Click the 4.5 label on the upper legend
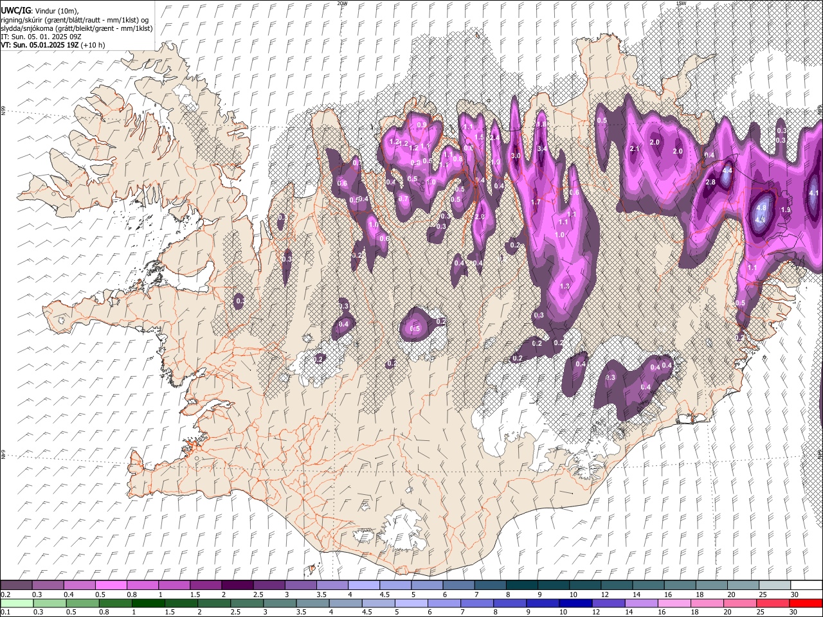Image resolution: width=823 pixels, height=617 pixels. click(x=384, y=595)
